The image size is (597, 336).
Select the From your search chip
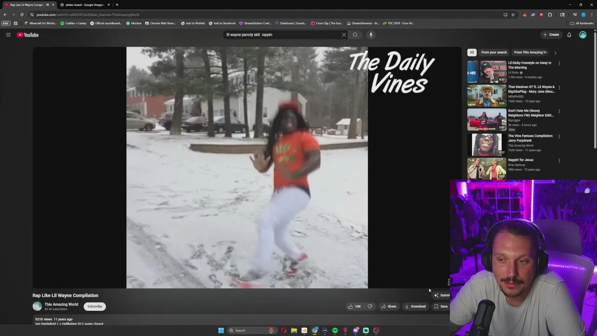point(494,52)
